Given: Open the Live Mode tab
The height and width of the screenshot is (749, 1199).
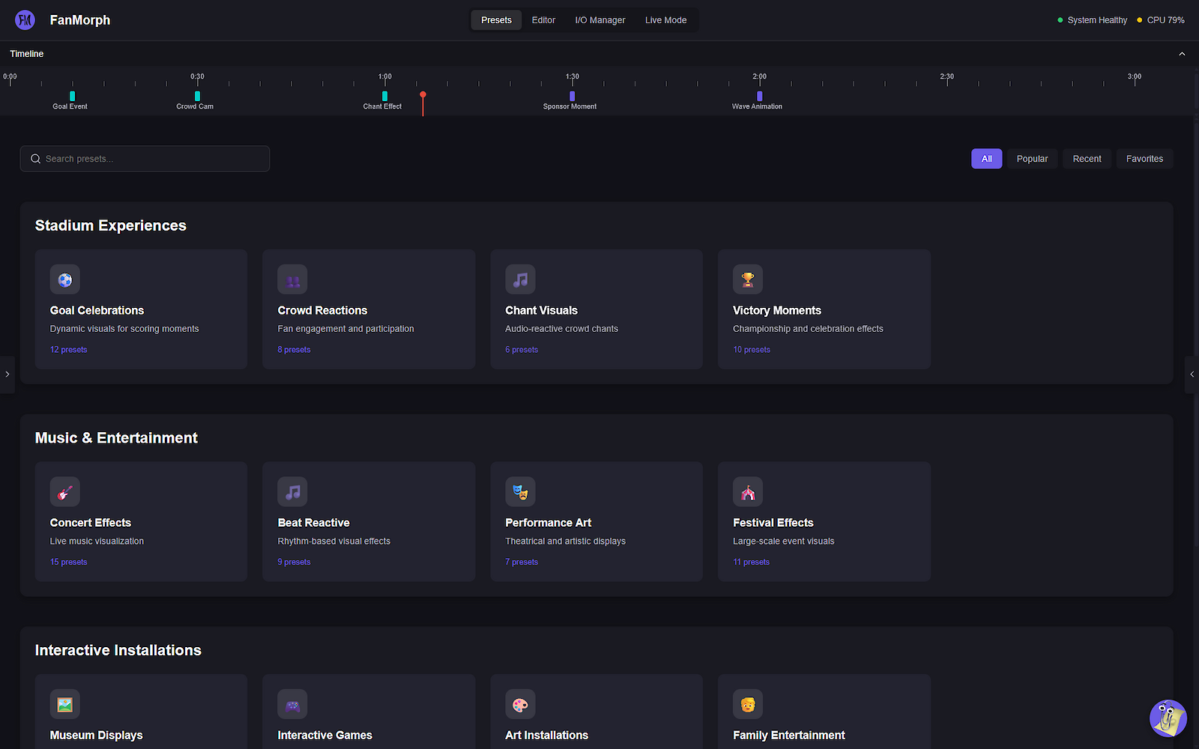Looking at the screenshot, I should click(x=665, y=20).
